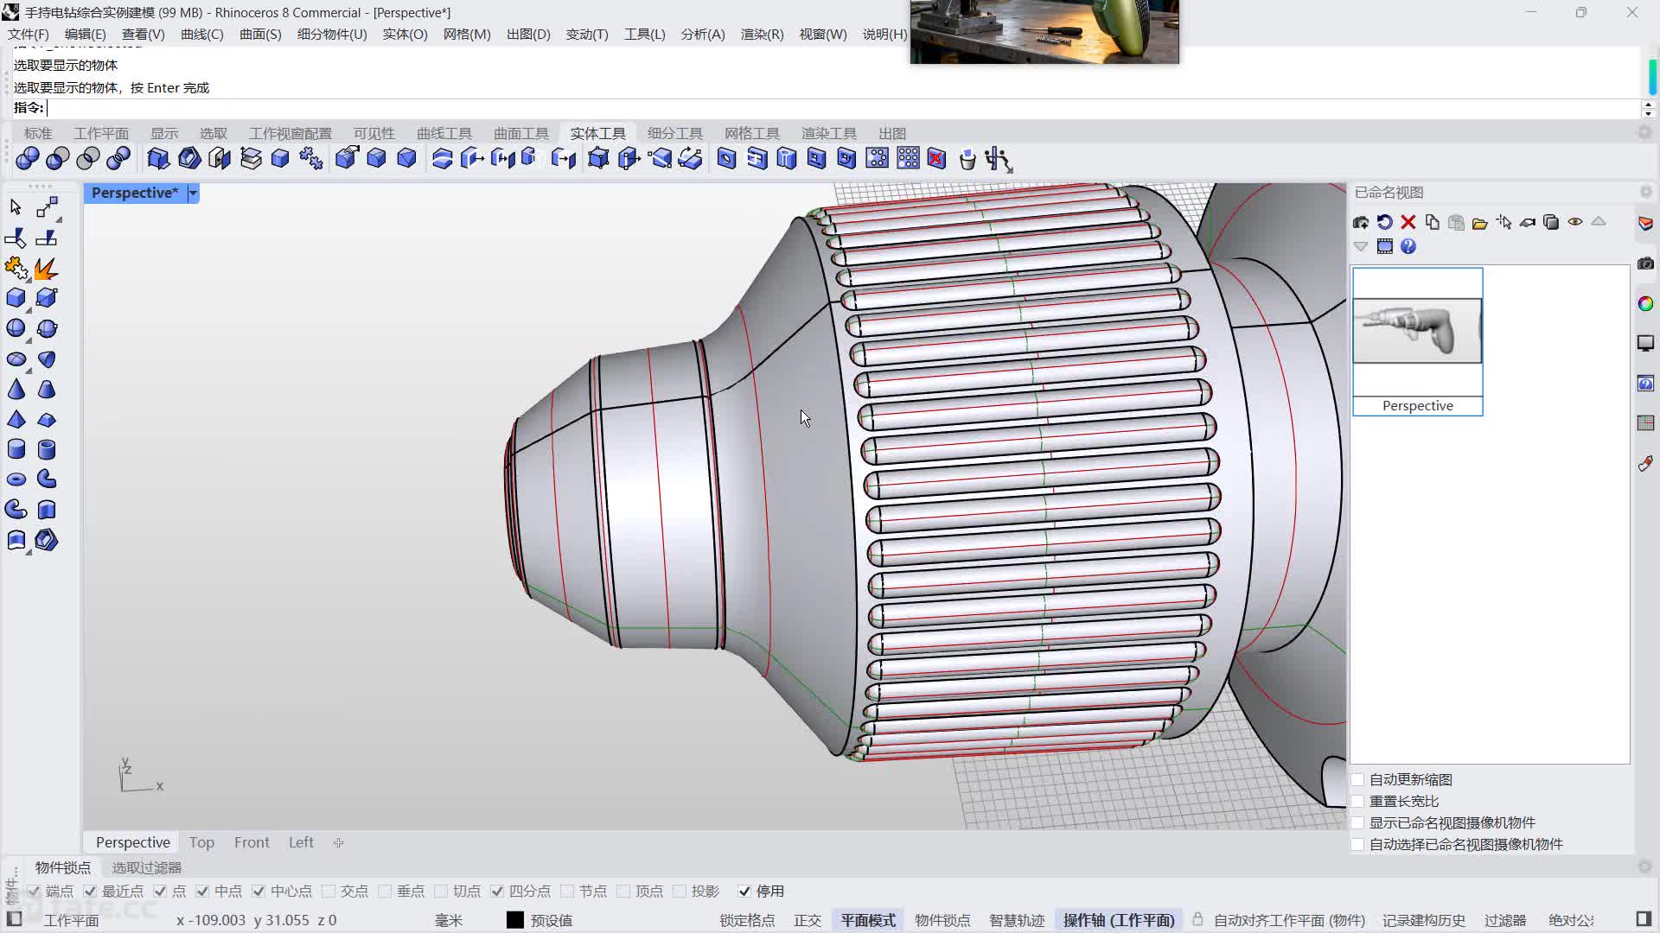Open the 曲面(S) menu

[x=259, y=35]
